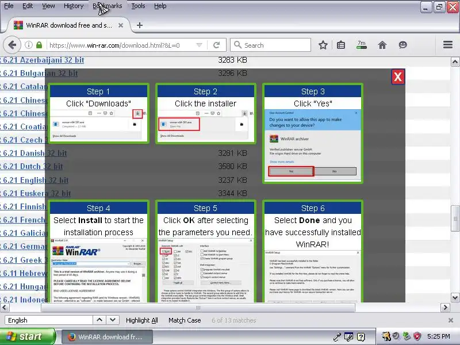
Task: Go back using the browser back arrow
Action: pyautogui.click(x=12, y=45)
